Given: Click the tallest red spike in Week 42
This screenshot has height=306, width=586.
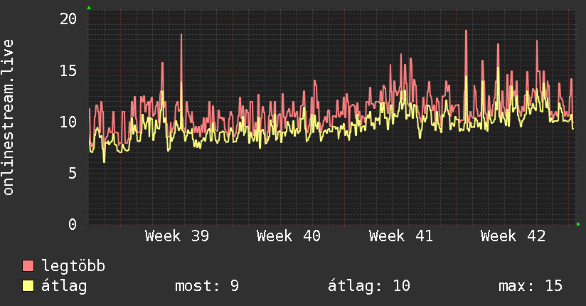Looking at the screenshot, I should pyautogui.click(x=466, y=32).
